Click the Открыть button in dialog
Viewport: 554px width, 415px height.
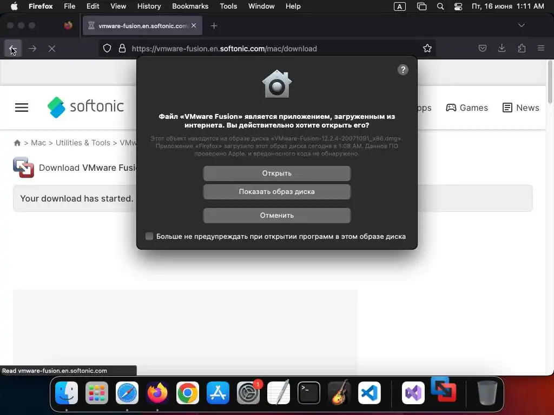click(x=276, y=173)
